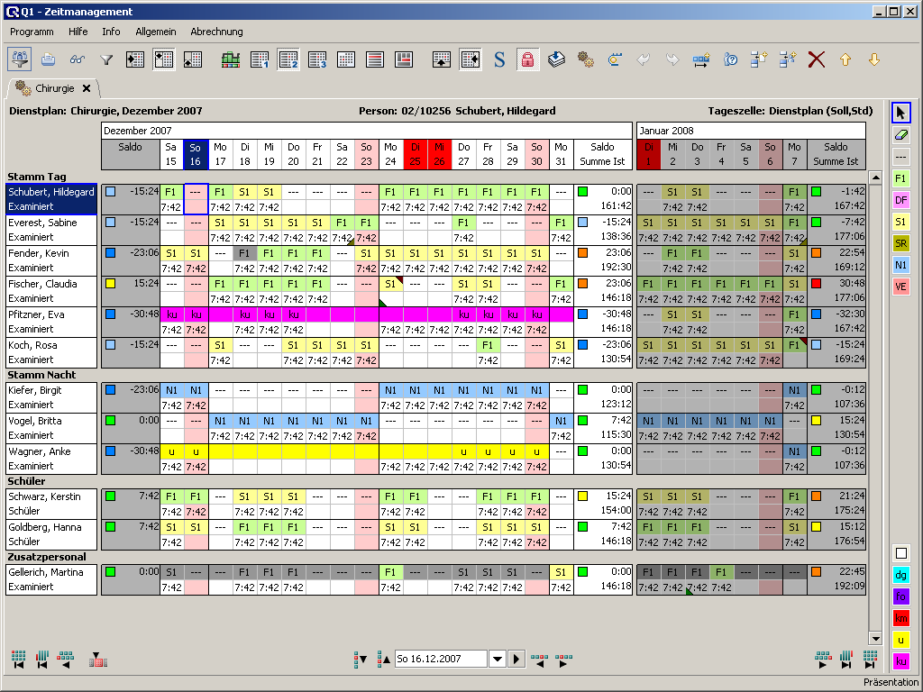
Task: Click the downward triangle icon beside date field
Action: click(363, 660)
